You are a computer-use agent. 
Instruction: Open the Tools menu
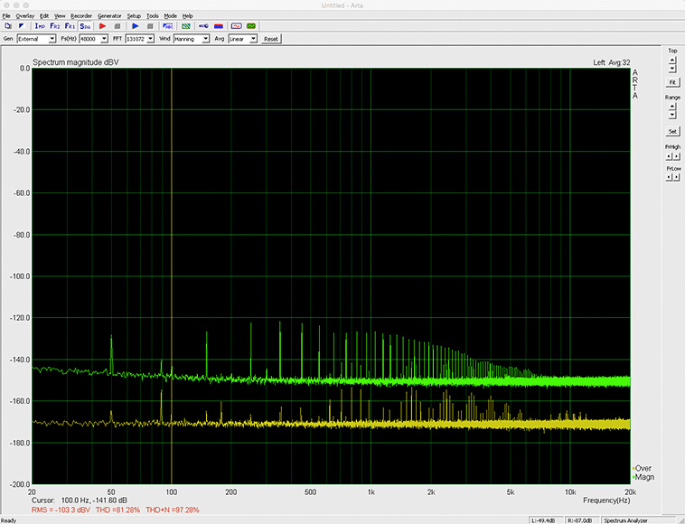click(x=153, y=15)
